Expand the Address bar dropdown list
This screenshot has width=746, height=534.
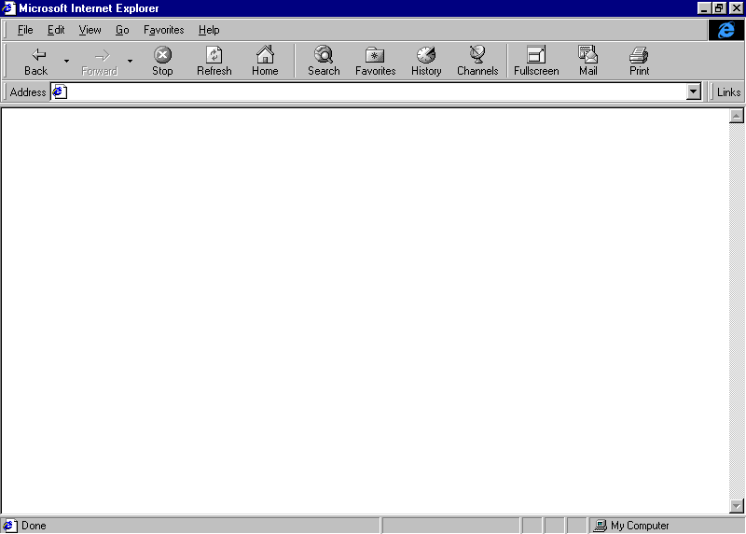(694, 91)
